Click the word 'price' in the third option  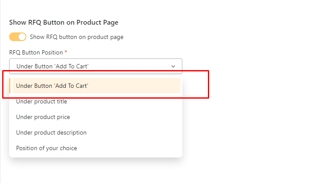click(x=62, y=117)
